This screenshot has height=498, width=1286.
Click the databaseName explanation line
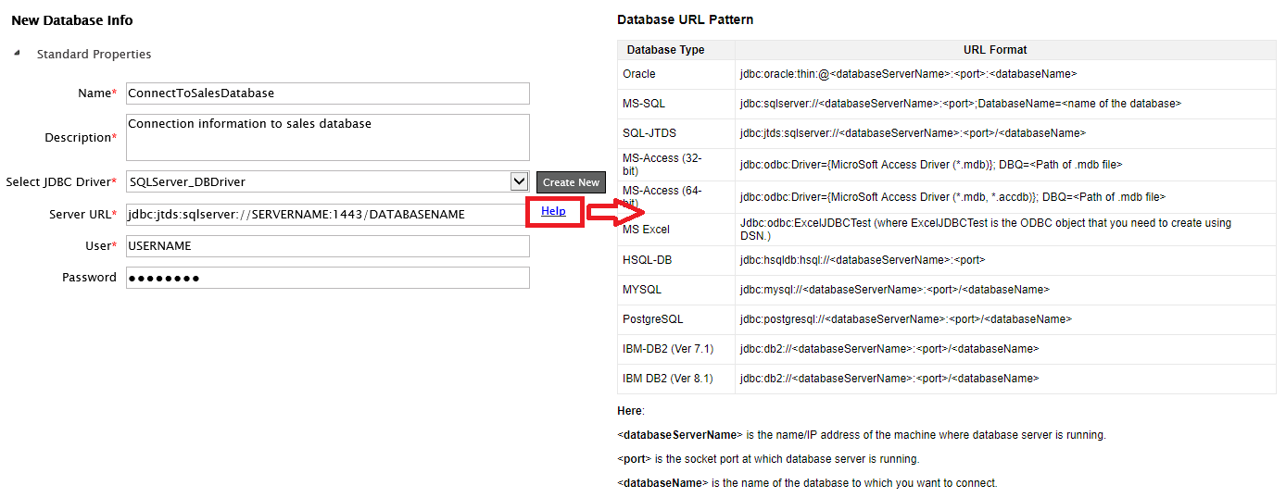807,483
